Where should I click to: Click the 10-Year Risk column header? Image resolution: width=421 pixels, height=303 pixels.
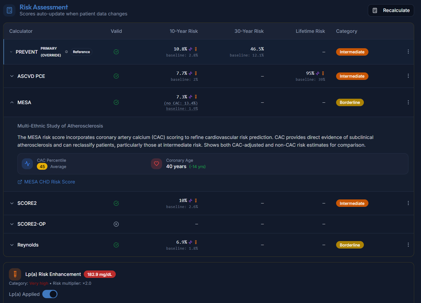tap(184, 31)
